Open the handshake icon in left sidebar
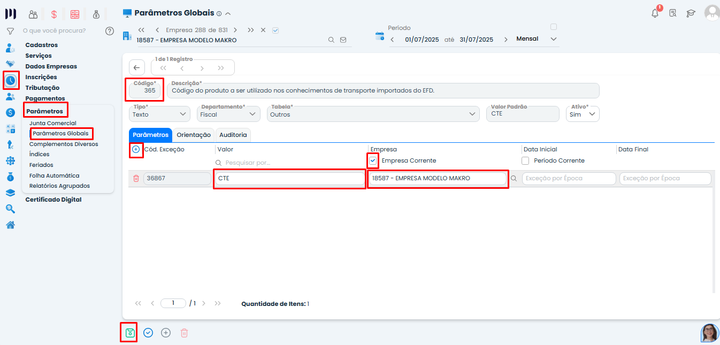Viewport: 720px width, 345px height. tap(10, 64)
